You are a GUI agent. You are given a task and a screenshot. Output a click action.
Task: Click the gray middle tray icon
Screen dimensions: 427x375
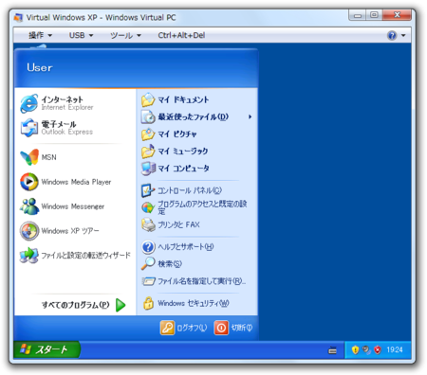(366, 349)
